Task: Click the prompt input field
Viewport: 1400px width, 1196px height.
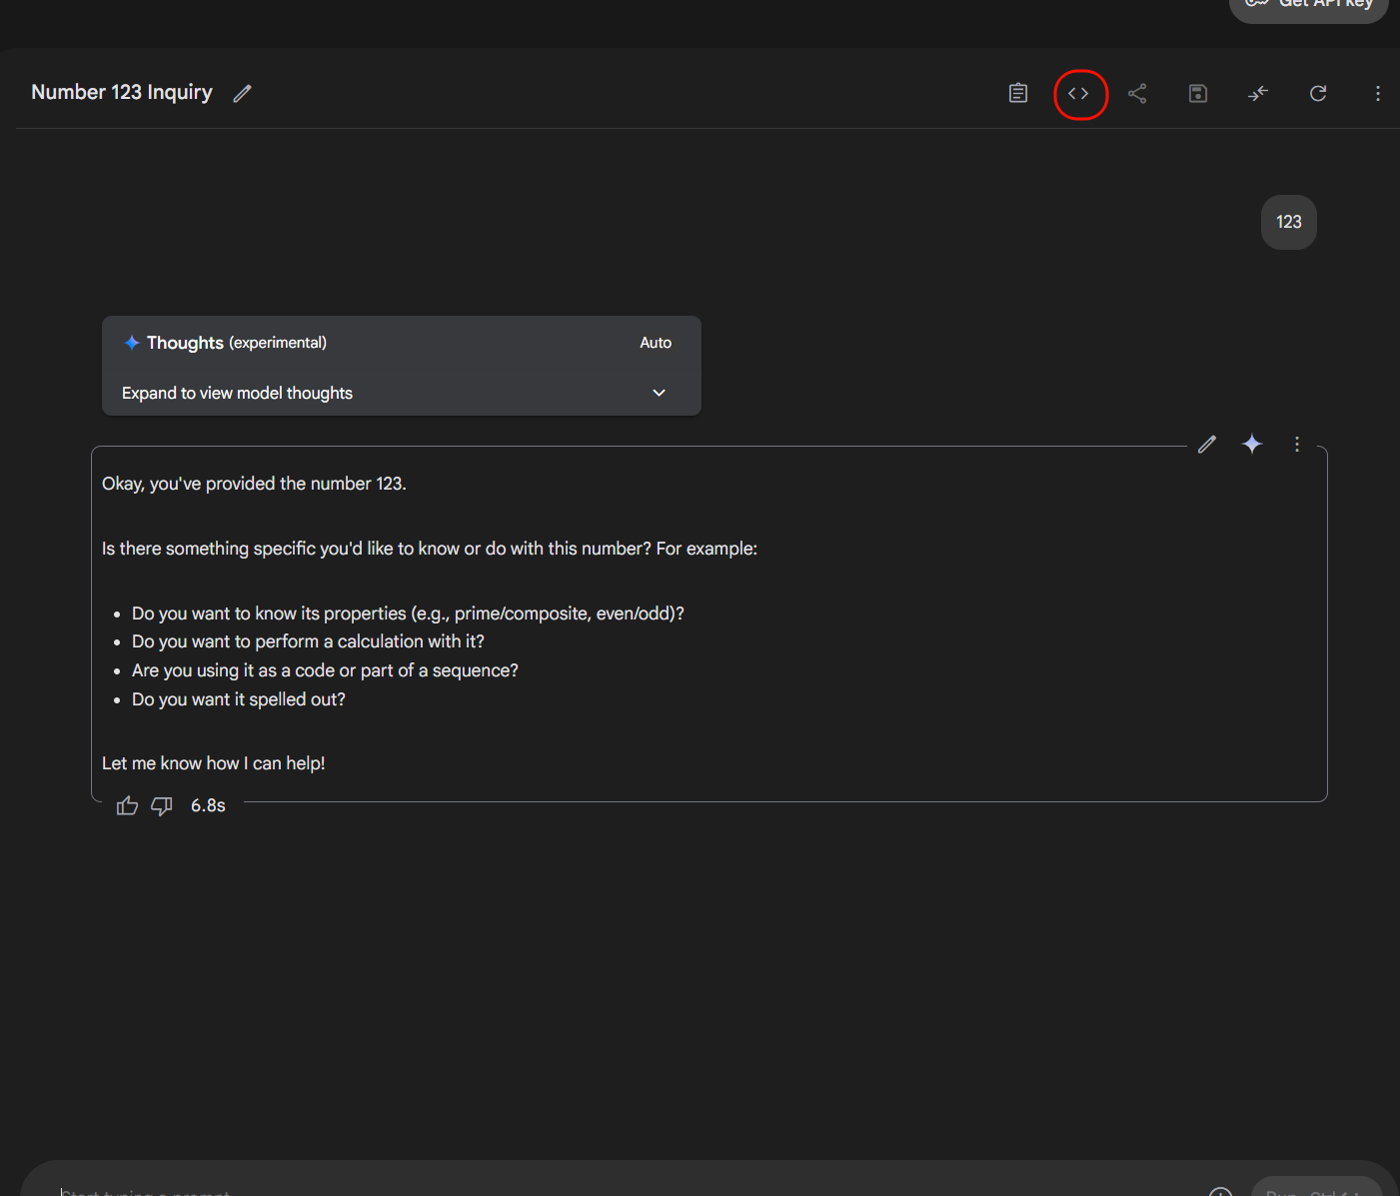Action: click(400, 1191)
